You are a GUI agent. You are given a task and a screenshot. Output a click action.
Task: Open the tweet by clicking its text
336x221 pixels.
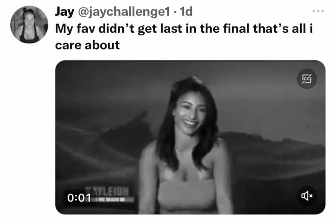click(184, 37)
